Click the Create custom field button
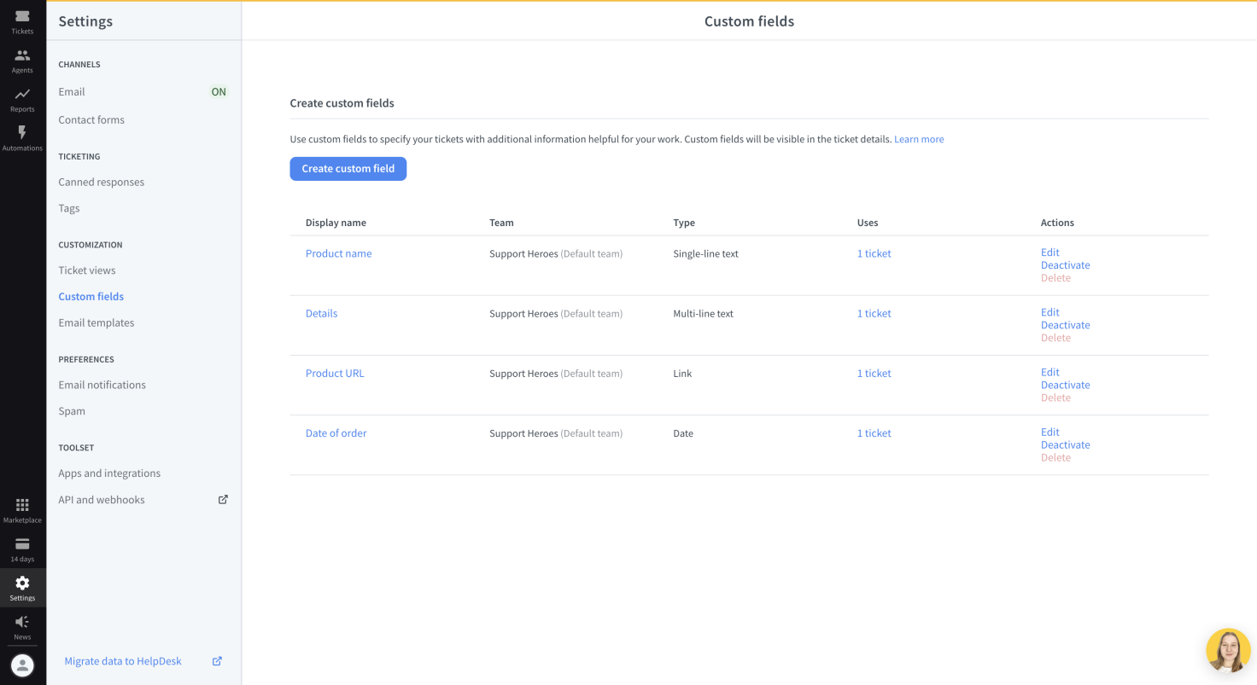 click(348, 169)
